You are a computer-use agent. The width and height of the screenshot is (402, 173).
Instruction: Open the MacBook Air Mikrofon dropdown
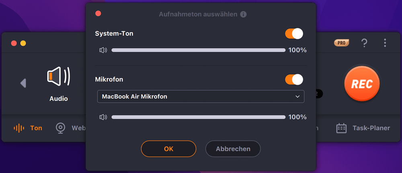click(x=201, y=96)
